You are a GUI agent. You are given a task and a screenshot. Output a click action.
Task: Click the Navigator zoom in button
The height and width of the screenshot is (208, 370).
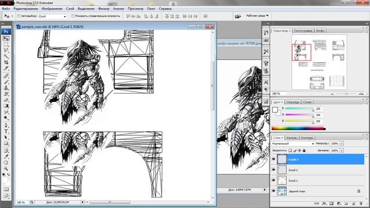pyautogui.click(x=361, y=94)
